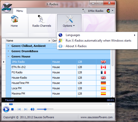The width and height of the screenshot is (138, 122).
Task: Skip to previous station button
Action: [x=19, y=109]
